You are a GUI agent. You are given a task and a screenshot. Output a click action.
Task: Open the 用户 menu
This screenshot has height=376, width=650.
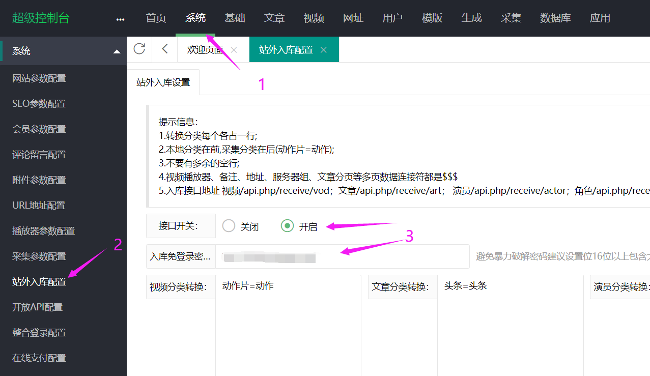(392, 17)
